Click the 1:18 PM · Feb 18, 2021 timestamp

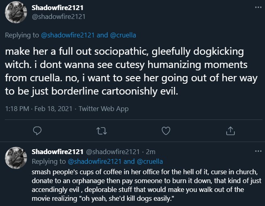click(x=39, y=108)
